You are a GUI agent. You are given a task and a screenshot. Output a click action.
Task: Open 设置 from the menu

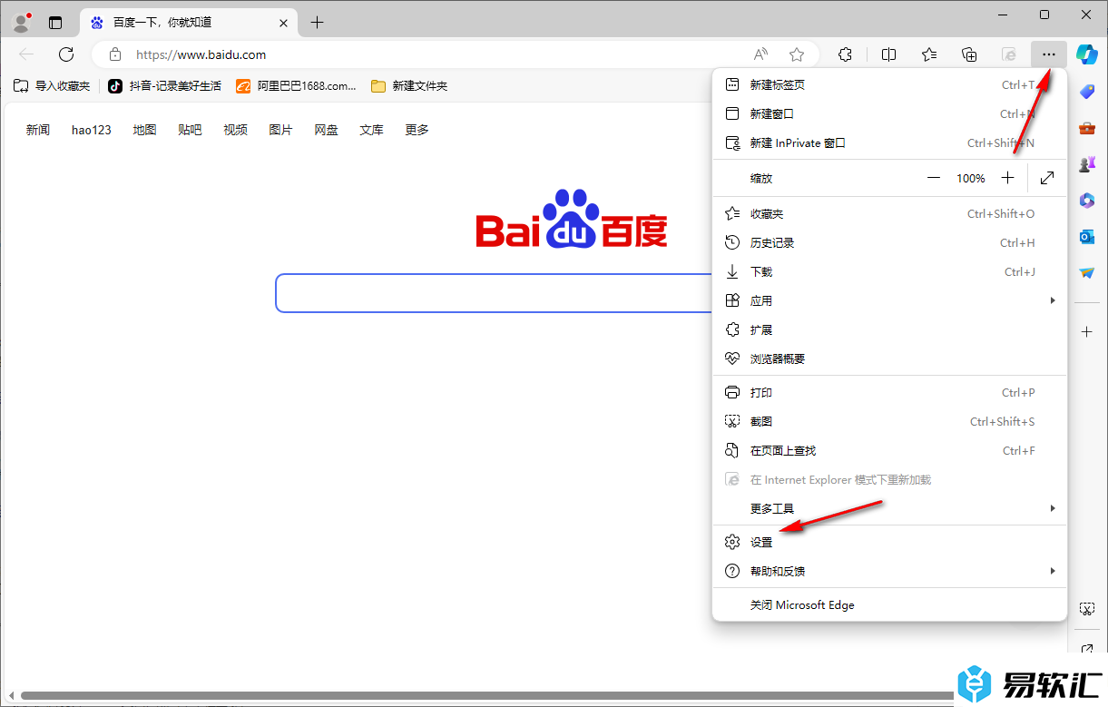click(889, 543)
